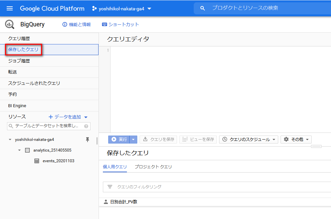Click the Google Cloud Platform title
This screenshot has width=331, height=219.
point(52,8)
